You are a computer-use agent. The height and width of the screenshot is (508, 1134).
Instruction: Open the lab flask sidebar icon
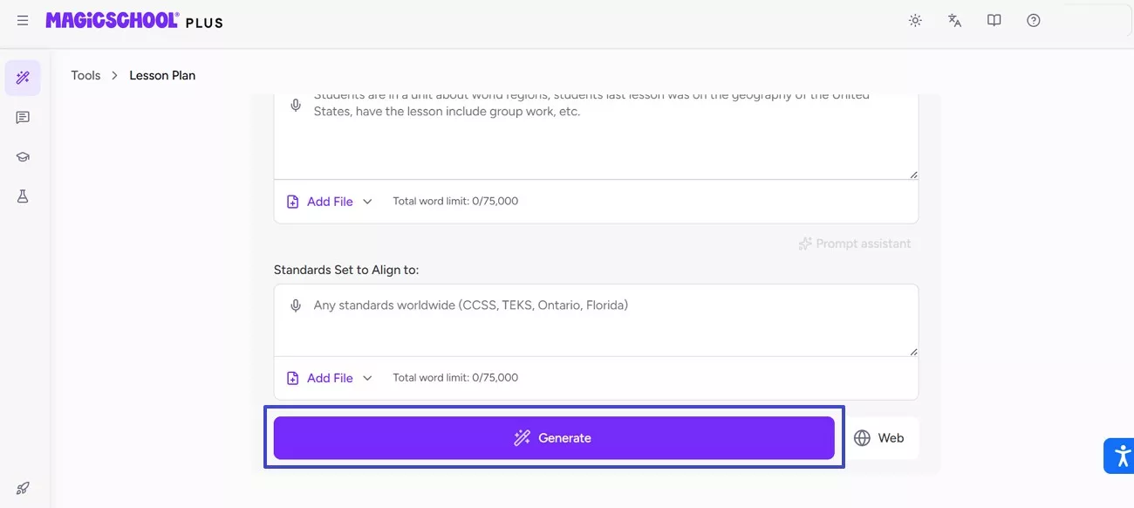pos(23,196)
